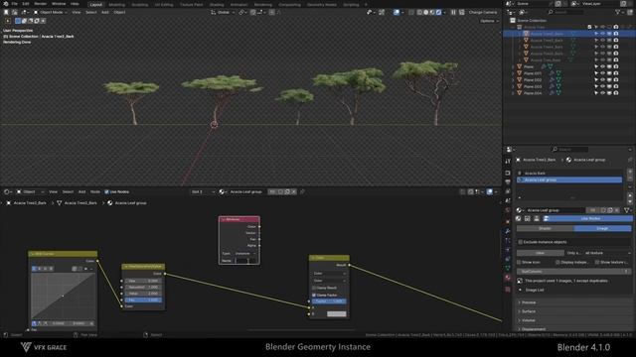Image resolution: width=636 pixels, height=357 pixels.
Task: Open the Edit menu
Action: [x=26, y=4]
